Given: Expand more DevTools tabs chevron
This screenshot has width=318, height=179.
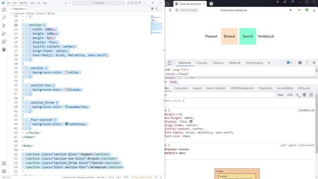Looking at the screenshot, I should click(x=269, y=63).
